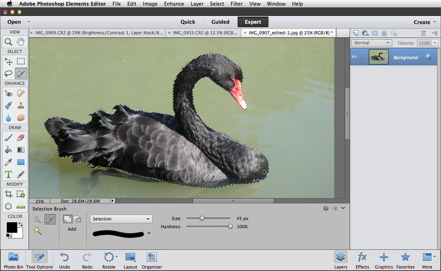The image size is (441, 271).
Task: Select the Spot Healing Brush tool
Action: (21, 93)
